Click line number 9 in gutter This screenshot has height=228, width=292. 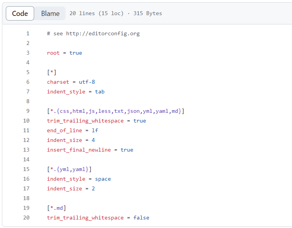28,111
